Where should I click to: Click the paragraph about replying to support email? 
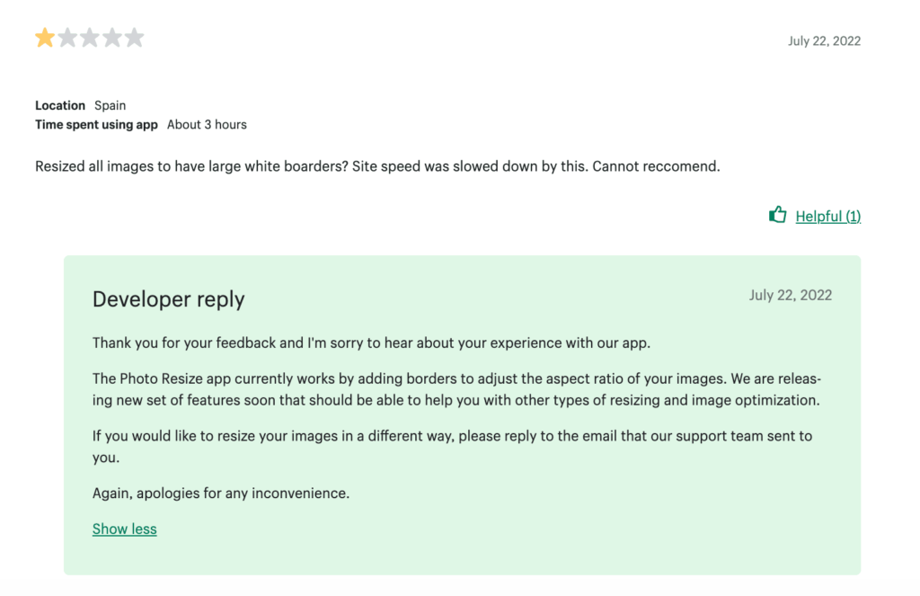[x=452, y=446]
